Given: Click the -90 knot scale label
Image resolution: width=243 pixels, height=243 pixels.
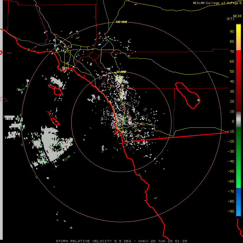Looking at the screenshot, I should [x=231, y=211].
